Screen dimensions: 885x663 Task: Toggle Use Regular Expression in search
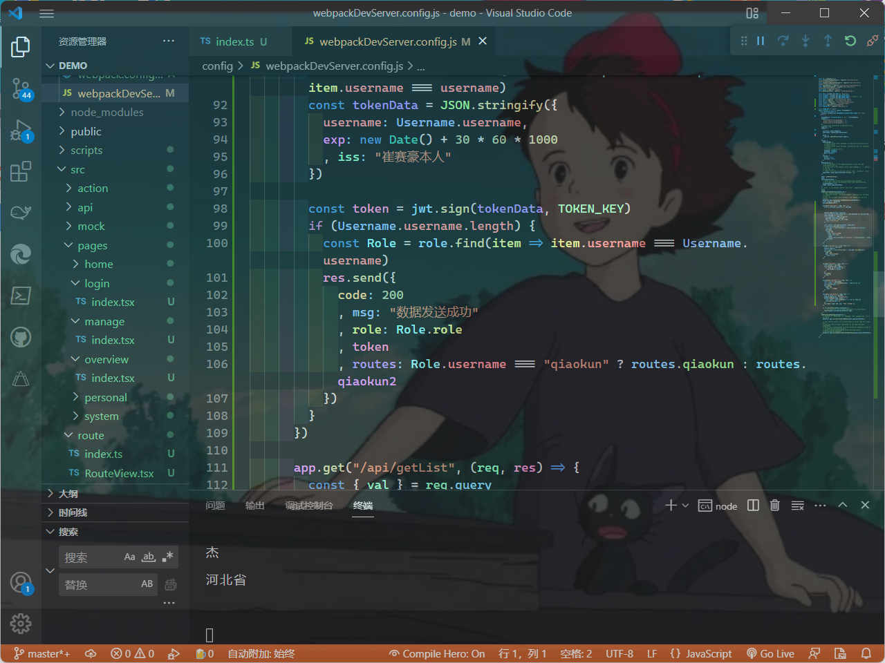167,557
